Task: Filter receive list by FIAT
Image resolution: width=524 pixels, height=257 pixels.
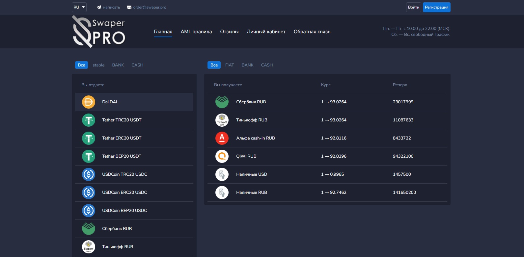Action: [230, 65]
